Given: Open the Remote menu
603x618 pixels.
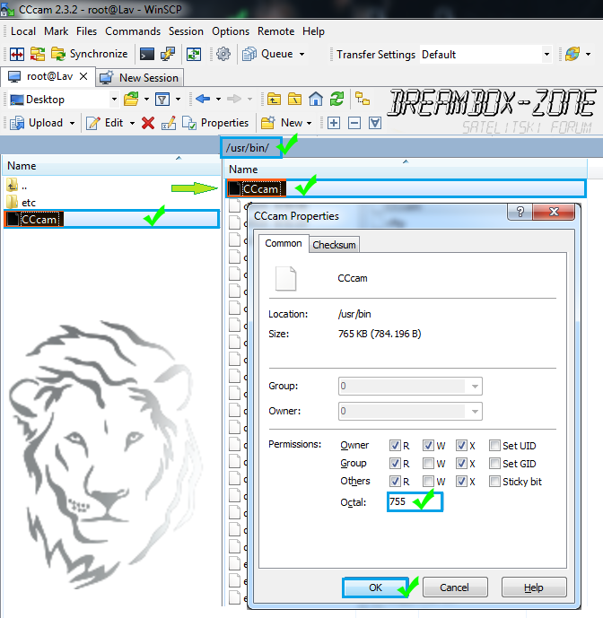Looking at the screenshot, I should point(275,31).
